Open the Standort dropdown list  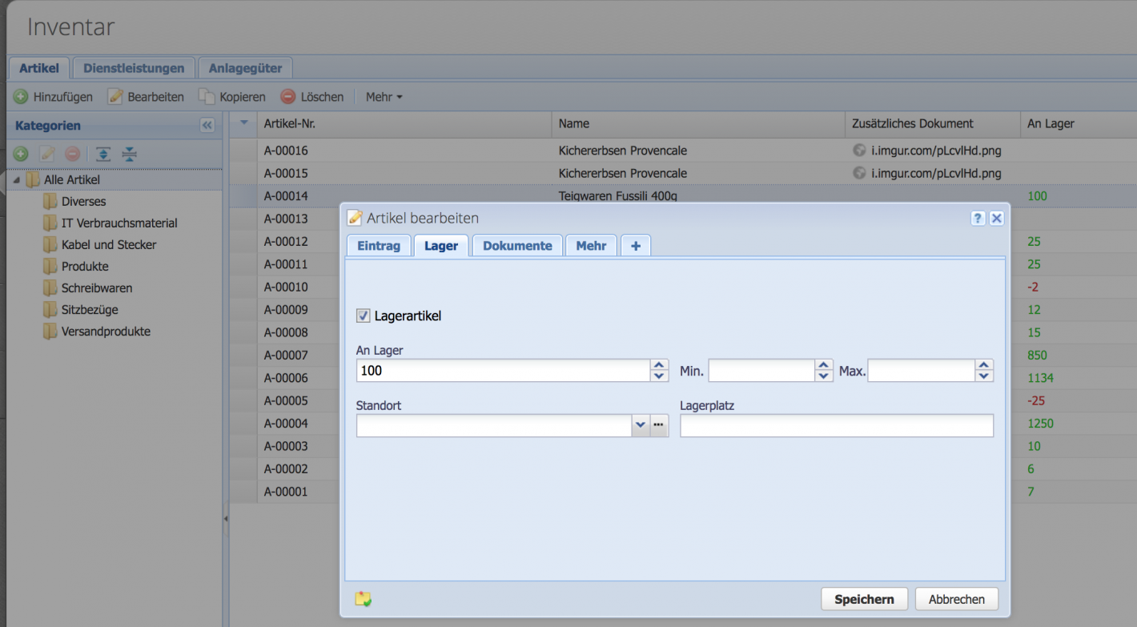click(640, 425)
